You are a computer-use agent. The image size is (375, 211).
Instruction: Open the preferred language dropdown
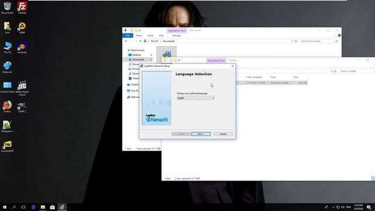[196, 98]
